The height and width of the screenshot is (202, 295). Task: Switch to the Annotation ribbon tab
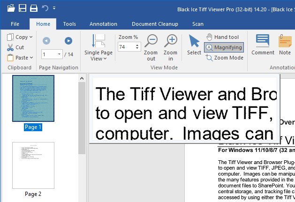click(103, 24)
